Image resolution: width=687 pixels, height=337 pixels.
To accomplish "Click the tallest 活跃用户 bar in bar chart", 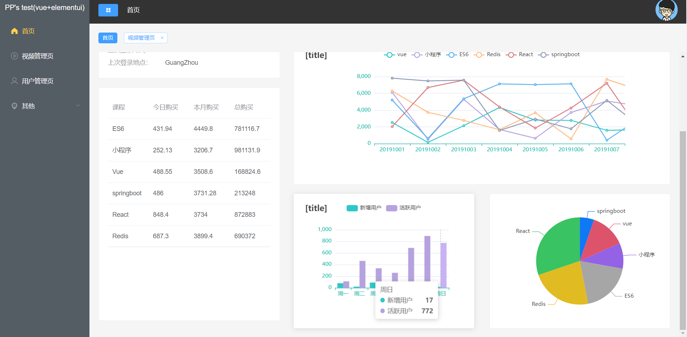I will 427,259.
